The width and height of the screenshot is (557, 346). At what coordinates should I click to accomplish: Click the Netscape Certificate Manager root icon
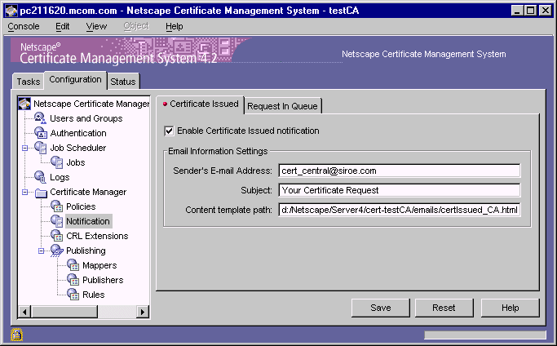pos(24,104)
